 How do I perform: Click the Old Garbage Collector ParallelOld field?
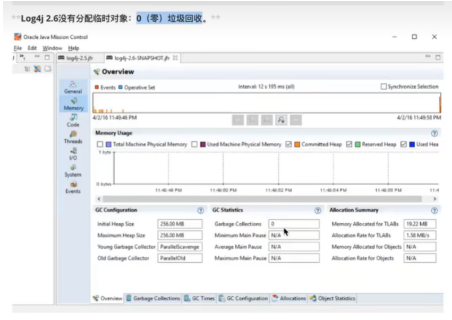(x=180, y=258)
